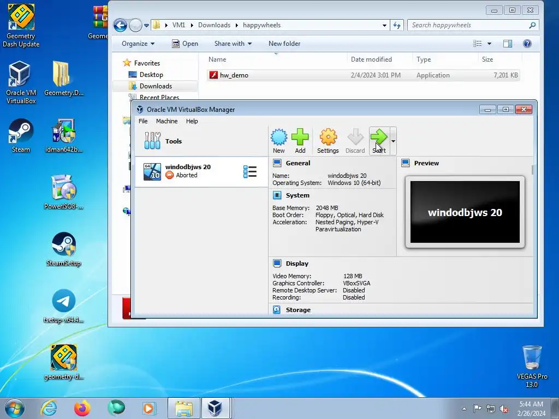This screenshot has height=419, width=559.
Task: Click the muted volume tray icon
Action: pyautogui.click(x=504, y=409)
